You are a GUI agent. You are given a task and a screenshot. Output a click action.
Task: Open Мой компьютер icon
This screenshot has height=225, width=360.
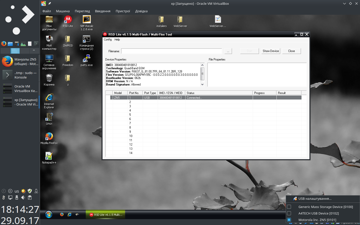pos(49,42)
